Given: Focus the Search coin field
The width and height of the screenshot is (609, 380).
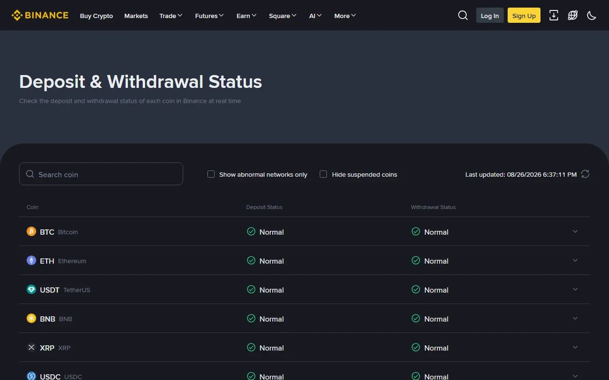Looking at the screenshot, I should point(101,174).
